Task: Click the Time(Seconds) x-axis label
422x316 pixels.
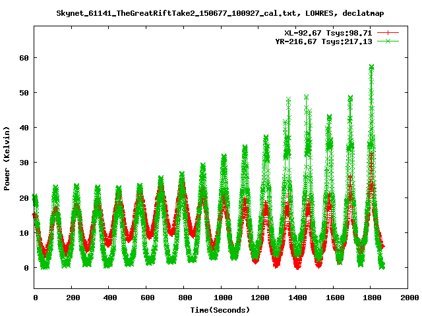Action: click(x=220, y=309)
